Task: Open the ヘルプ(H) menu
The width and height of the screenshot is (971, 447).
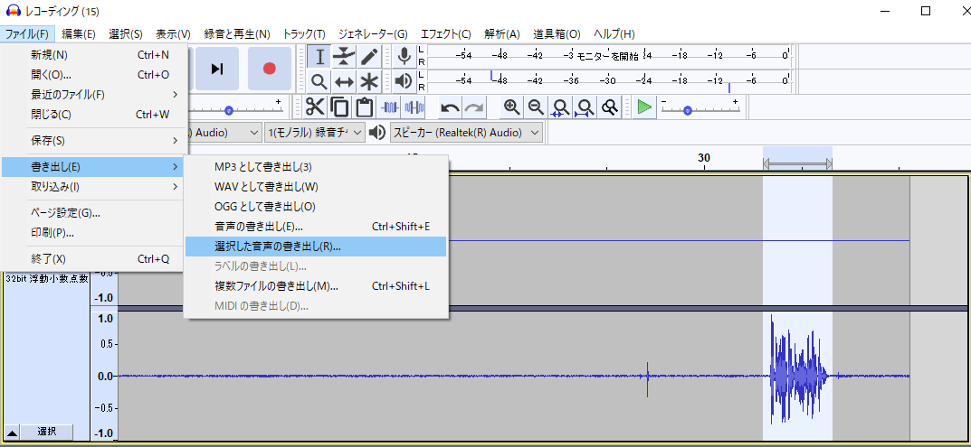Action: 614,34
